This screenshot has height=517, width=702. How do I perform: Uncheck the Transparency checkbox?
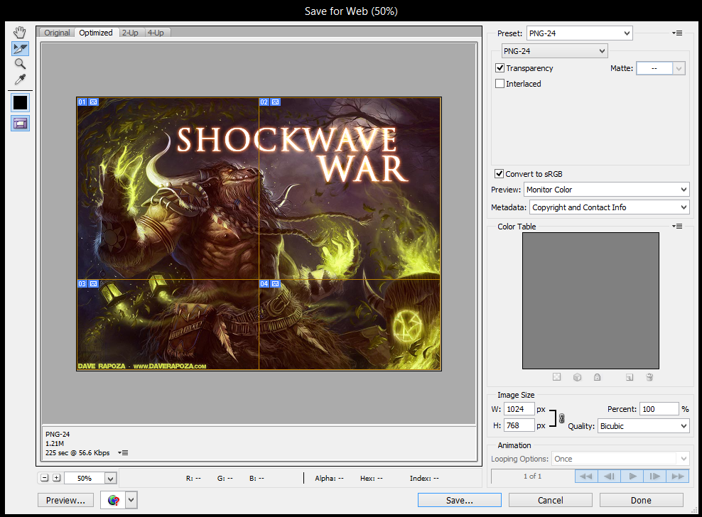499,68
